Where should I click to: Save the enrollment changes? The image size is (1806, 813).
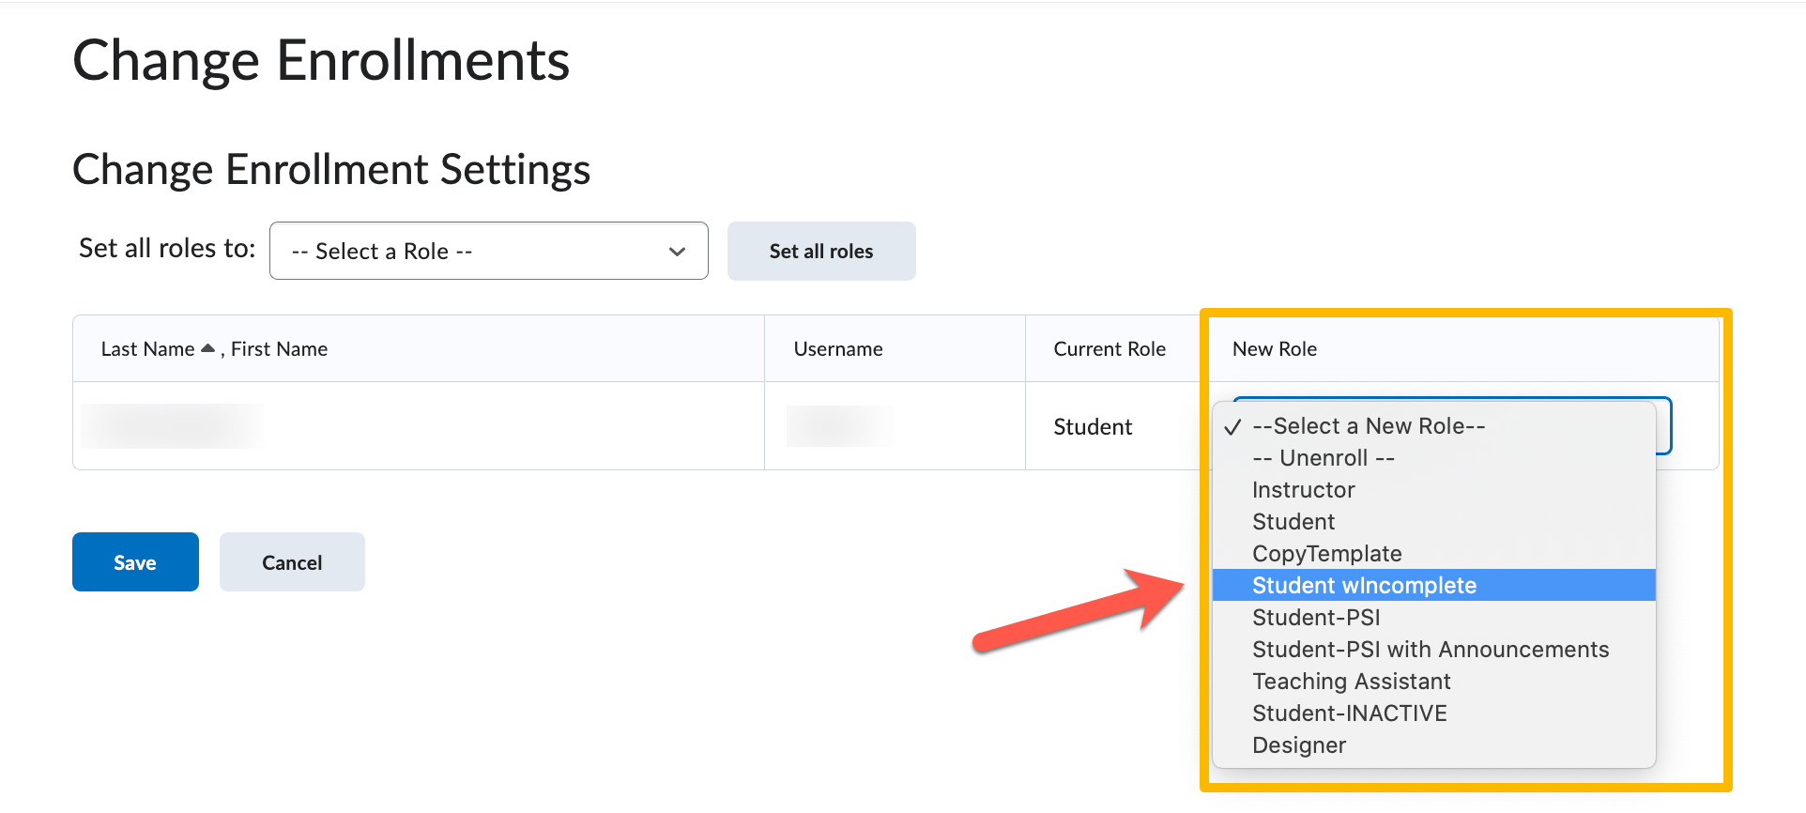coord(135,562)
